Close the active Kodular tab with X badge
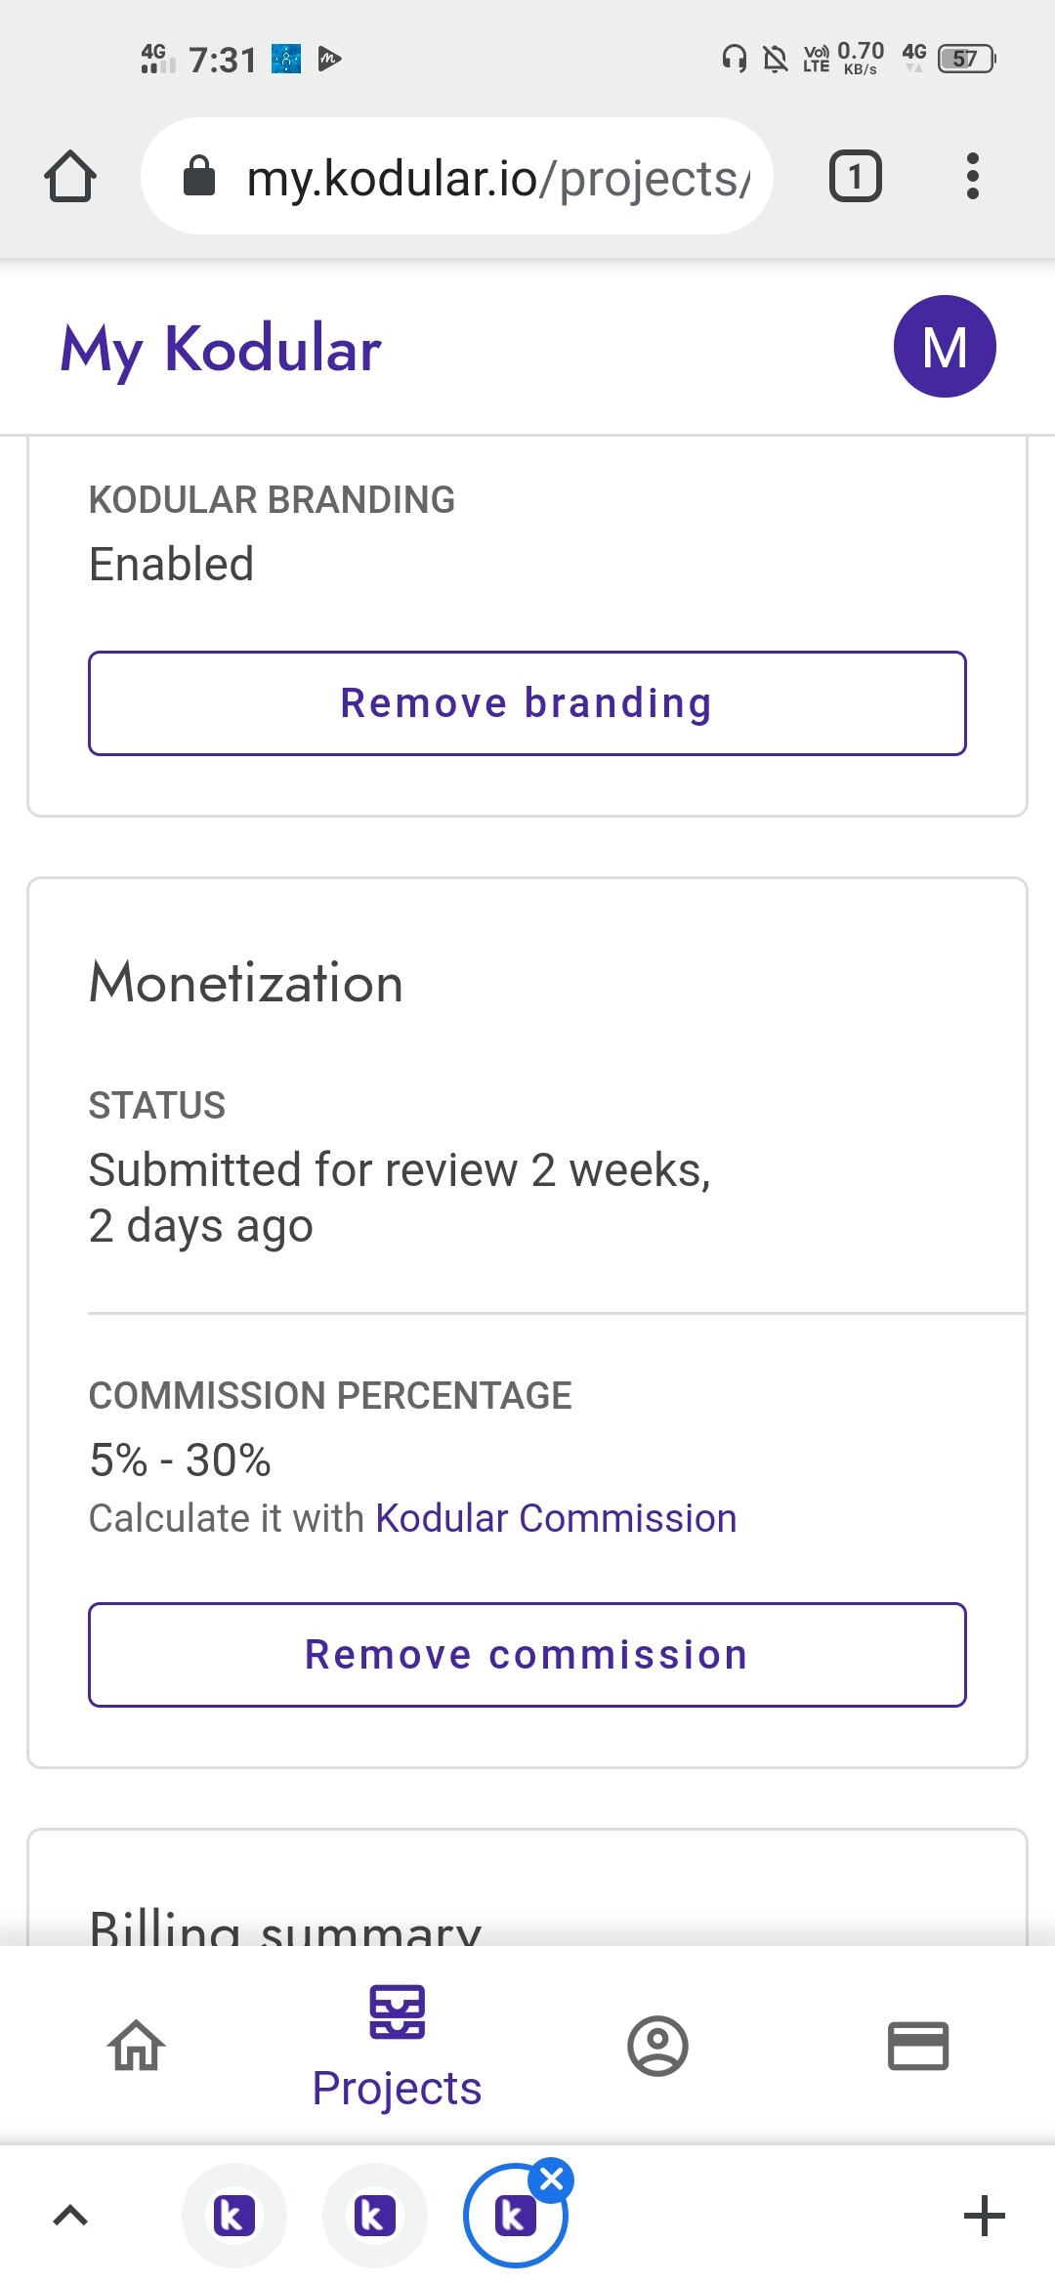This screenshot has height=2286, width=1055. 552,2180
